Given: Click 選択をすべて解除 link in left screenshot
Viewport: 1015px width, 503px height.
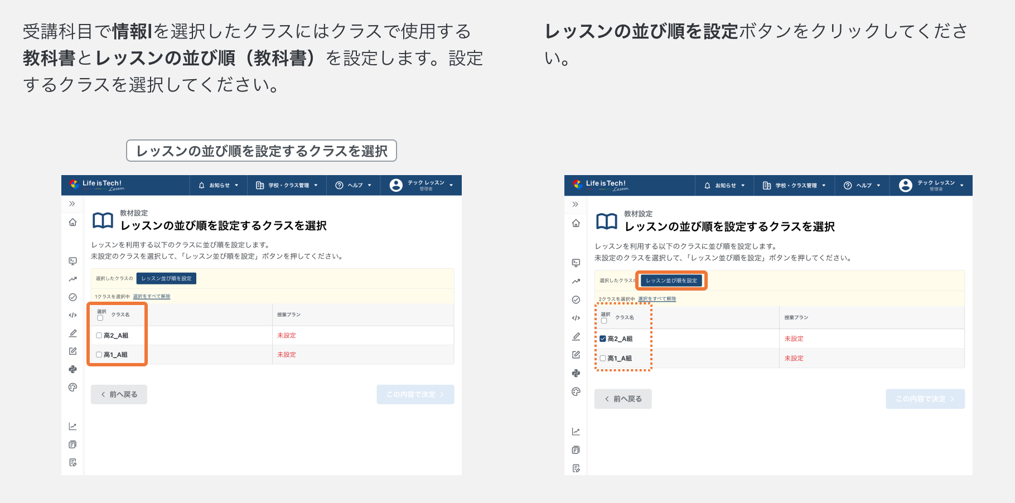Looking at the screenshot, I should click(x=152, y=297).
